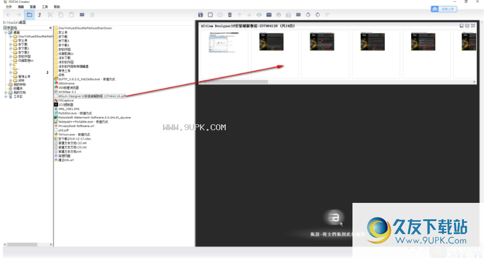Collapse the 桌面 root tree node
485x258 pixels.
(6, 32)
